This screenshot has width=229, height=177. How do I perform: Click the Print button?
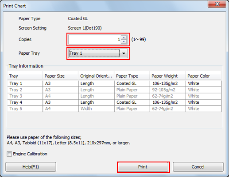point(143,167)
